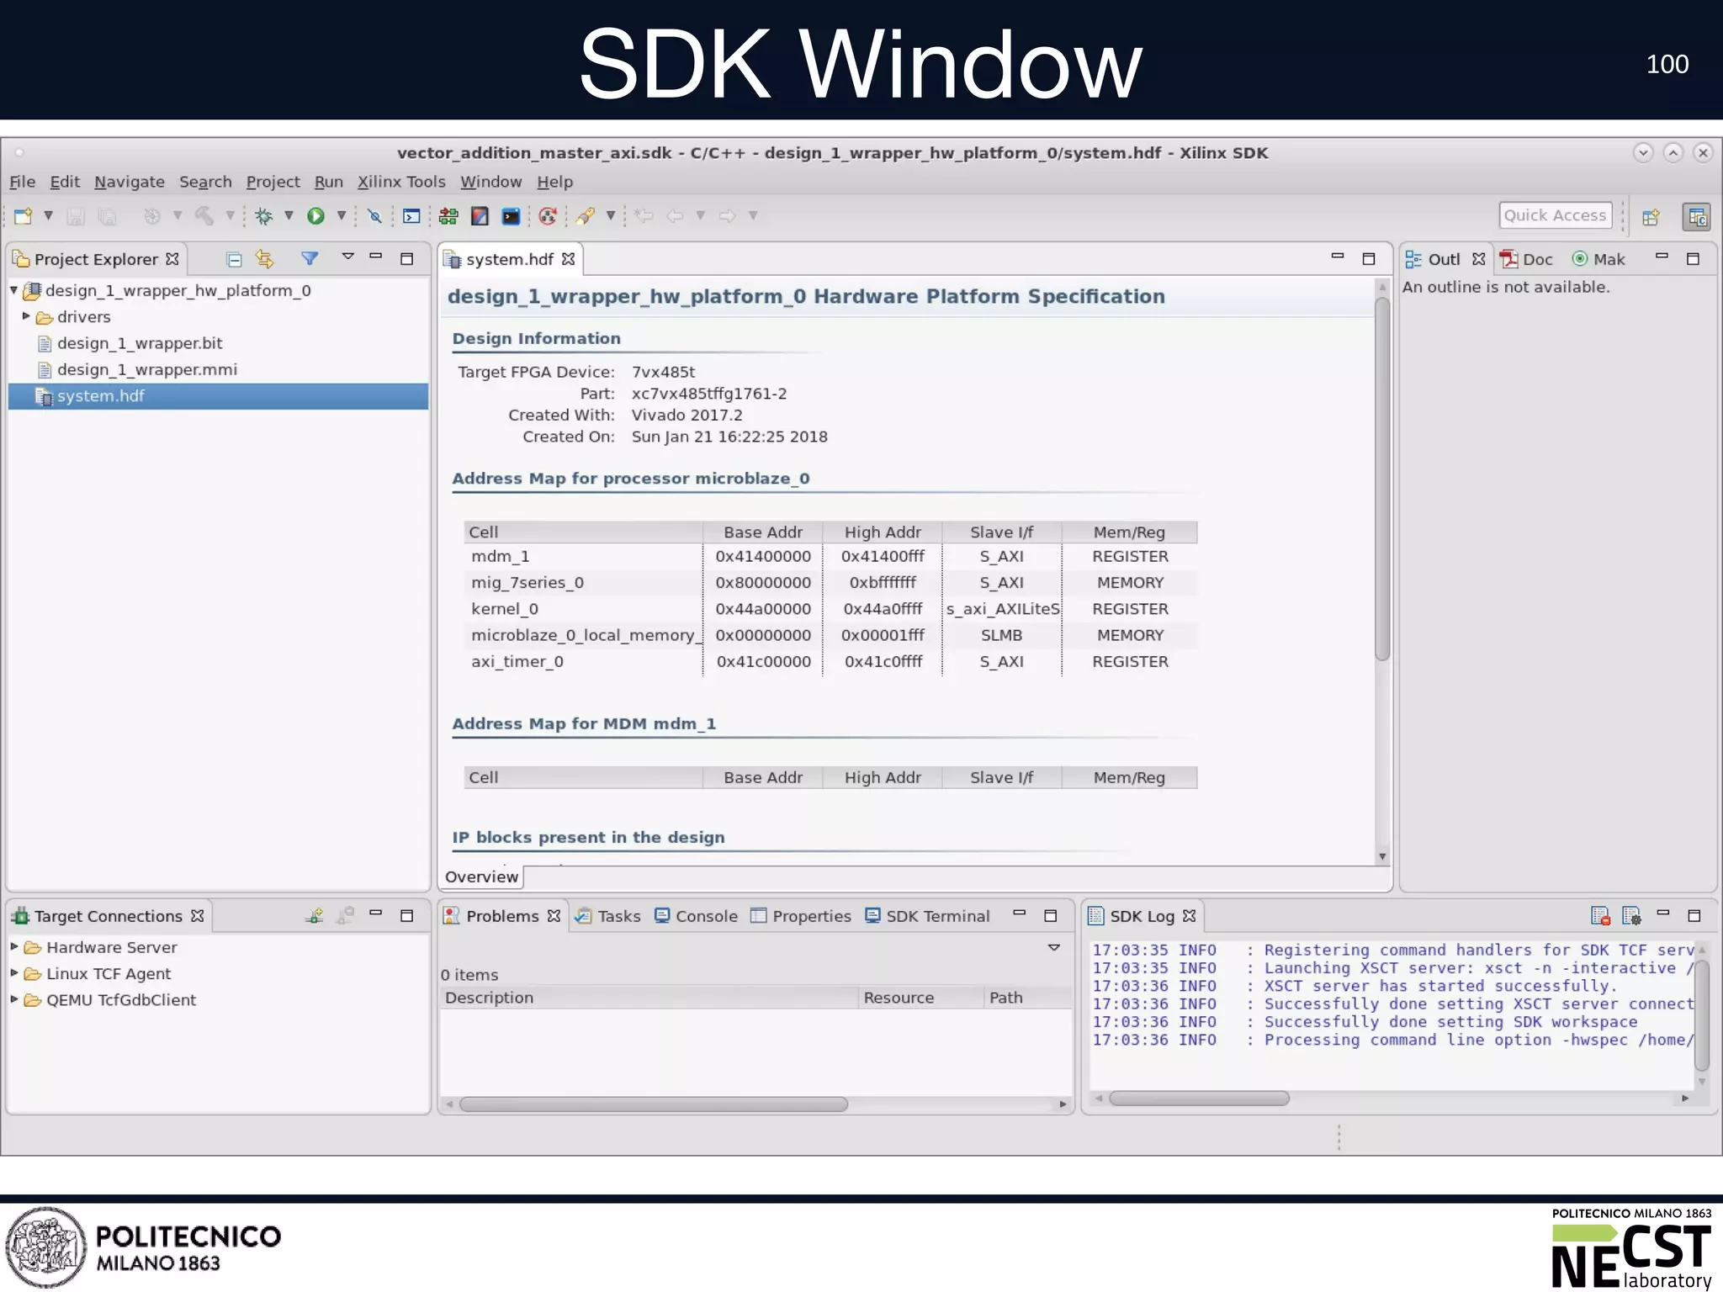This screenshot has height=1292, width=1723.
Task: Click the green Debug bug icon
Action: [x=264, y=216]
